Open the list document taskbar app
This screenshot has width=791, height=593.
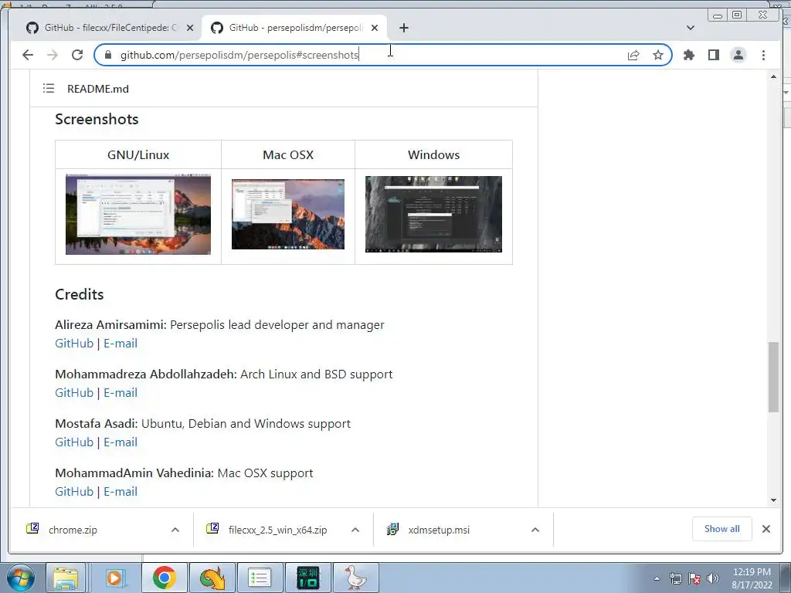[260, 578]
